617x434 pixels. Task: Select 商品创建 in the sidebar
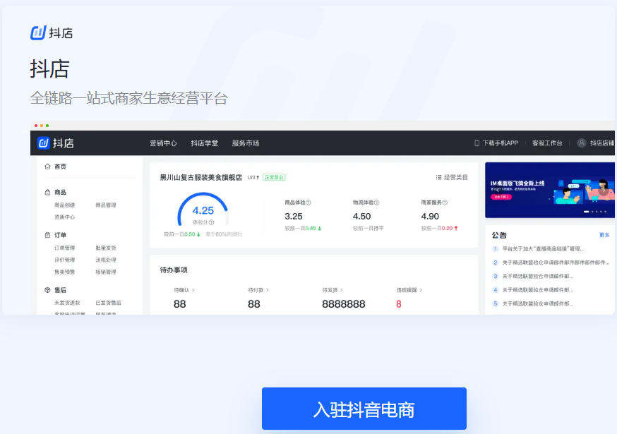point(64,205)
